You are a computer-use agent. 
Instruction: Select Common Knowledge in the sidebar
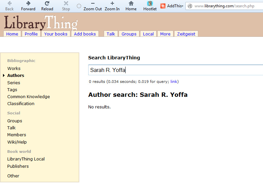29,96
